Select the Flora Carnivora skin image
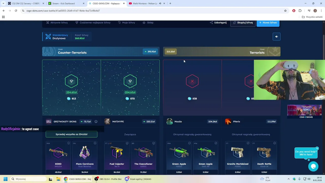Viewport: 325px width, 183px height. point(85,152)
